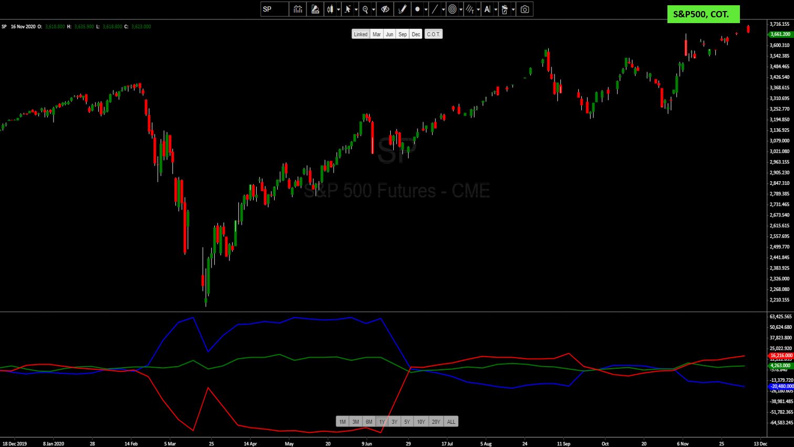Select the candlestick chart type icon
794x447 pixels.
click(329, 9)
